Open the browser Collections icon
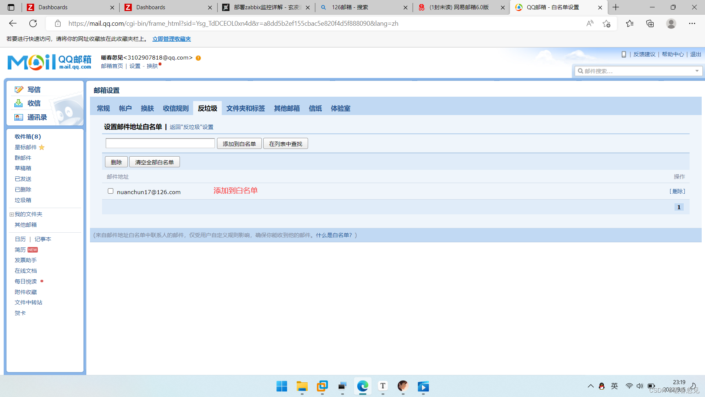The height and width of the screenshot is (397, 705). click(650, 24)
